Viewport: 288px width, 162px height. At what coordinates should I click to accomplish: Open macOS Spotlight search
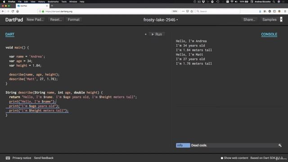coord(274,2)
